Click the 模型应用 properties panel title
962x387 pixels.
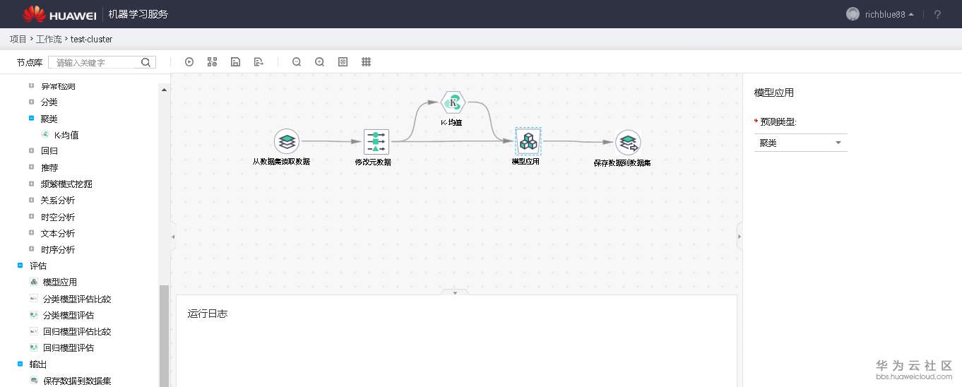point(774,93)
